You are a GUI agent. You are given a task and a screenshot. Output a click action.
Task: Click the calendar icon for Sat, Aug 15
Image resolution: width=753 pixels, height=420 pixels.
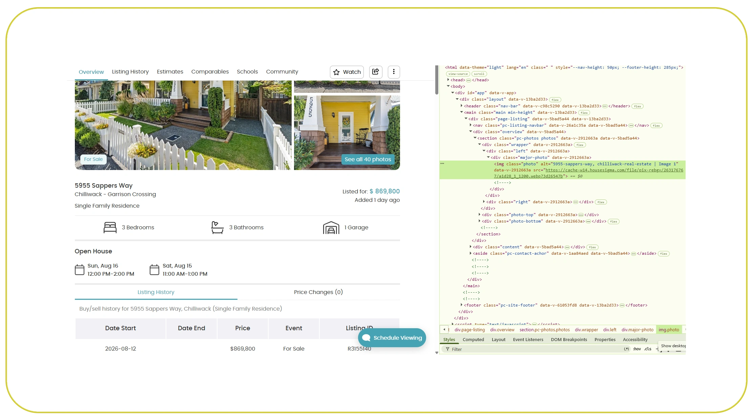tap(154, 270)
